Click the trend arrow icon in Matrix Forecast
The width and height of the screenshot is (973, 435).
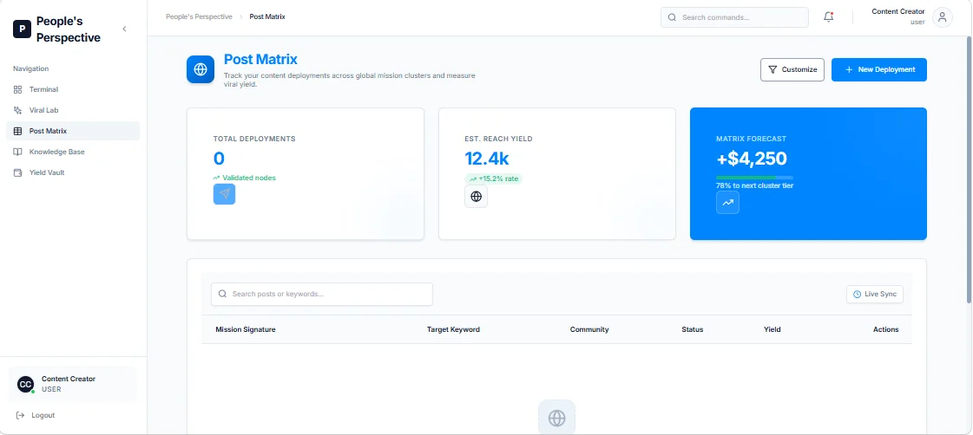(x=727, y=203)
